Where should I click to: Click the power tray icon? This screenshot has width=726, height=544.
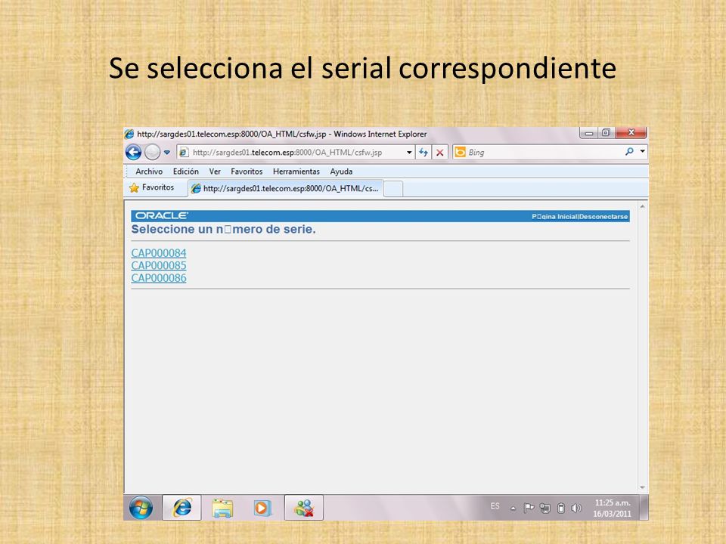pos(560,508)
